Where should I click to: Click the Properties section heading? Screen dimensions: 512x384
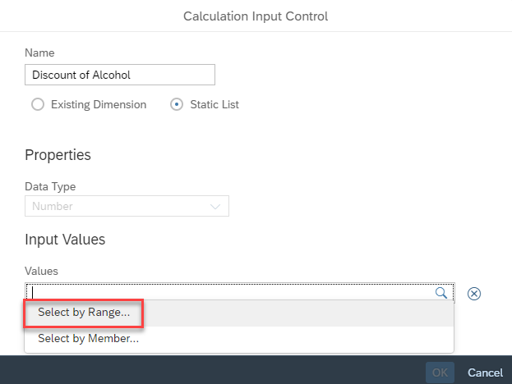[58, 155]
